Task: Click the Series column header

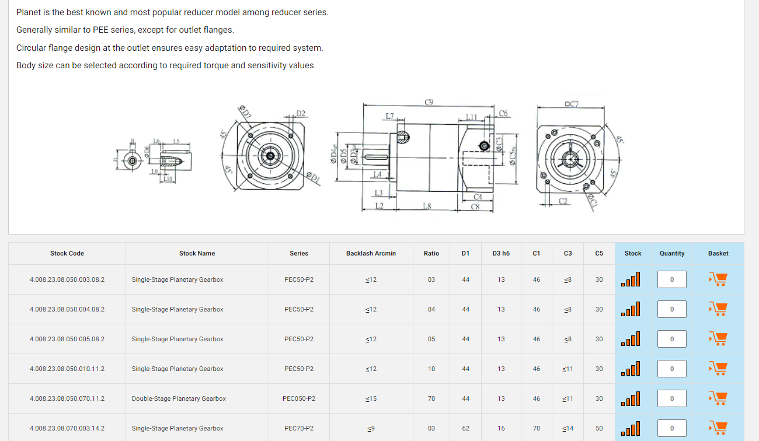Action: [x=299, y=253]
